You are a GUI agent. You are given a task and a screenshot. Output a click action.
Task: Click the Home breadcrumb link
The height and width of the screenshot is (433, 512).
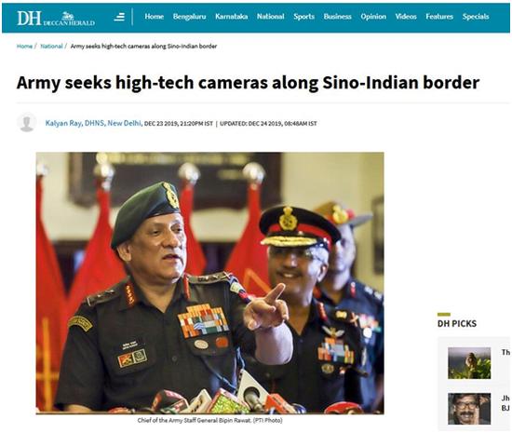pyautogui.click(x=24, y=47)
